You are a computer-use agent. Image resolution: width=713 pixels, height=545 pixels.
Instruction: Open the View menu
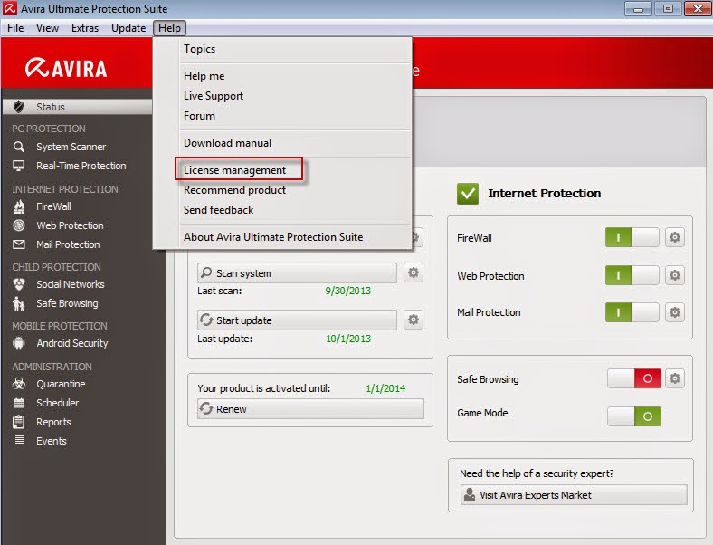click(x=47, y=28)
